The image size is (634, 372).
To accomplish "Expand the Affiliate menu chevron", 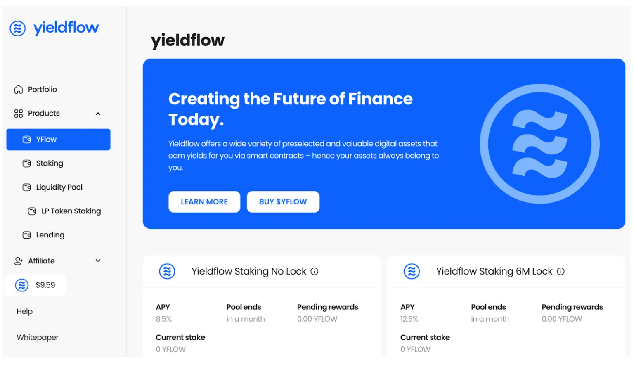I will point(98,261).
